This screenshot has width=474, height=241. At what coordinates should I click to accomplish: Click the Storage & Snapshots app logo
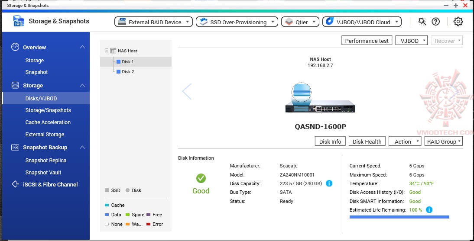point(19,21)
